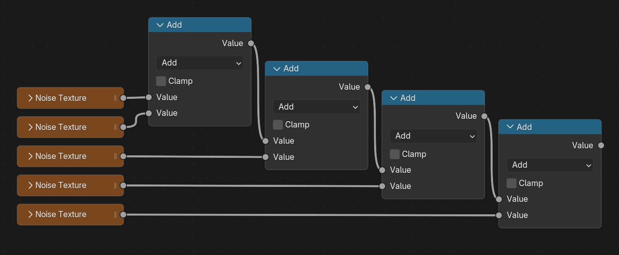Viewport: 619px width, 255px height.
Task: Click the leftmost Add node's Value output socket
Action: (251, 43)
